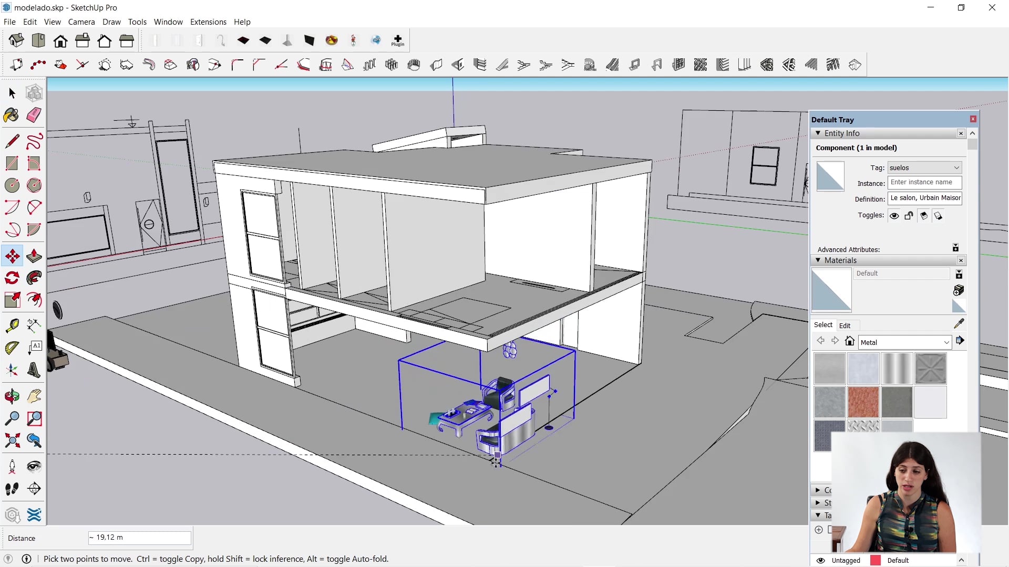Select the Move tool in the left toolbar
The height and width of the screenshot is (567, 1009).
coord(12,256)
